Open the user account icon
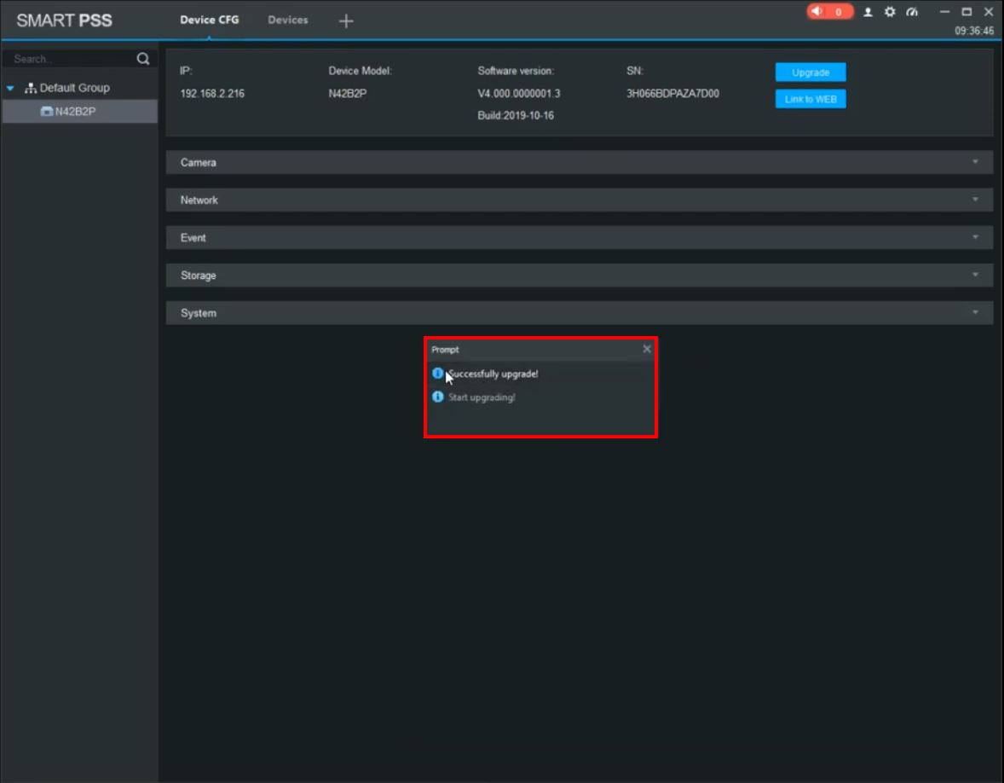 pos(868,12)
